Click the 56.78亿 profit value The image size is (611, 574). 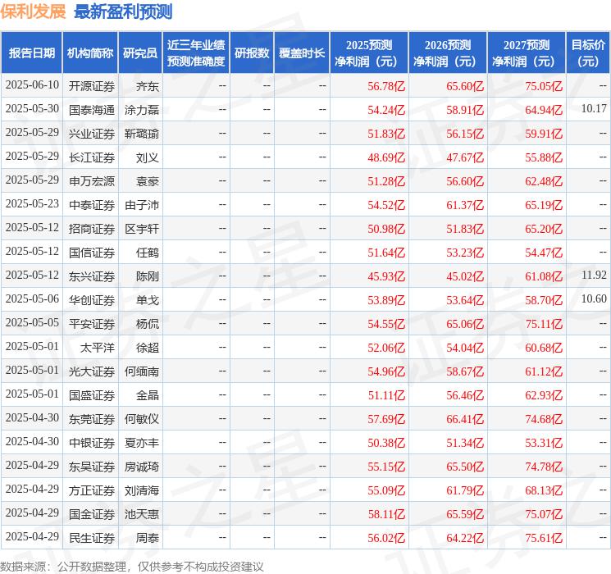coord(386,86)
